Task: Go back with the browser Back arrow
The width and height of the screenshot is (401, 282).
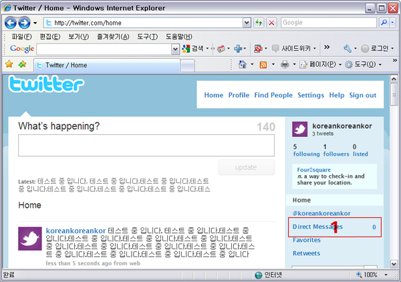Action: pyautogui.click(x=11, y=23)
